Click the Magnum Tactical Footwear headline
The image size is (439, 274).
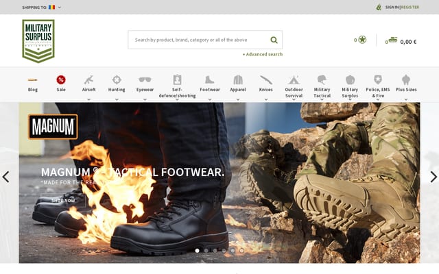coord(132,172)
